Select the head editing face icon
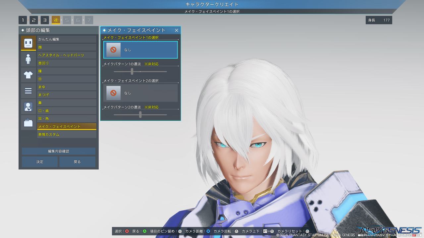Viewport: 424px width, 238px height. (28, 43)
